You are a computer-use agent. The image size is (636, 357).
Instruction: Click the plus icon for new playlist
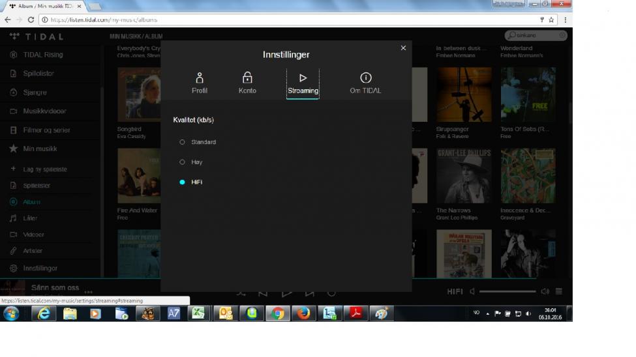13,169
